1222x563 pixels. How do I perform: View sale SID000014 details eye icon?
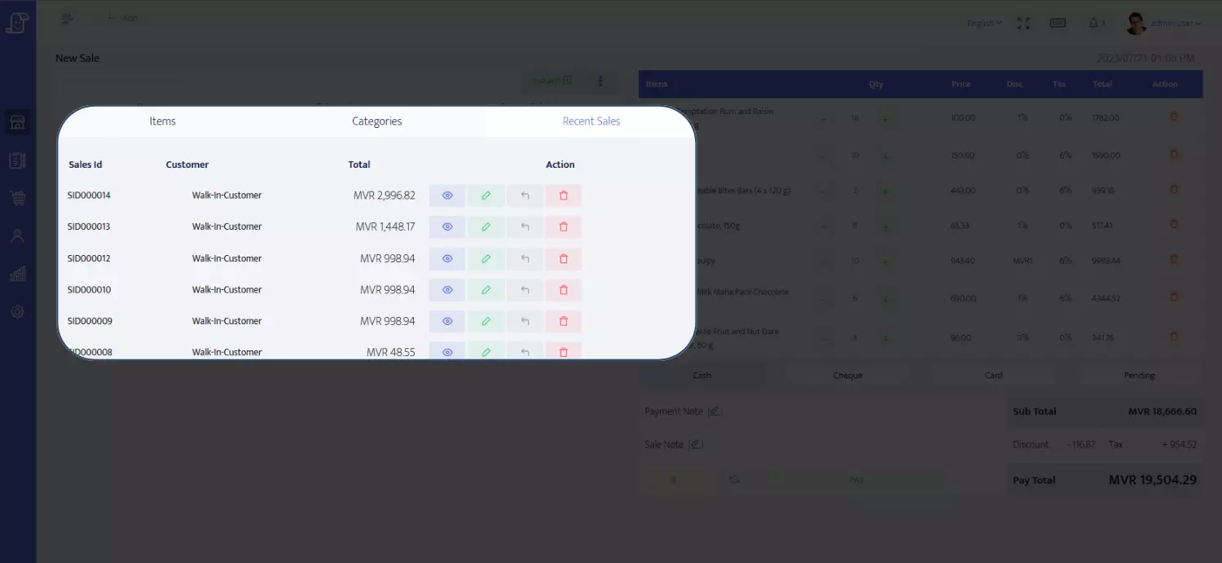pos(447,196)
